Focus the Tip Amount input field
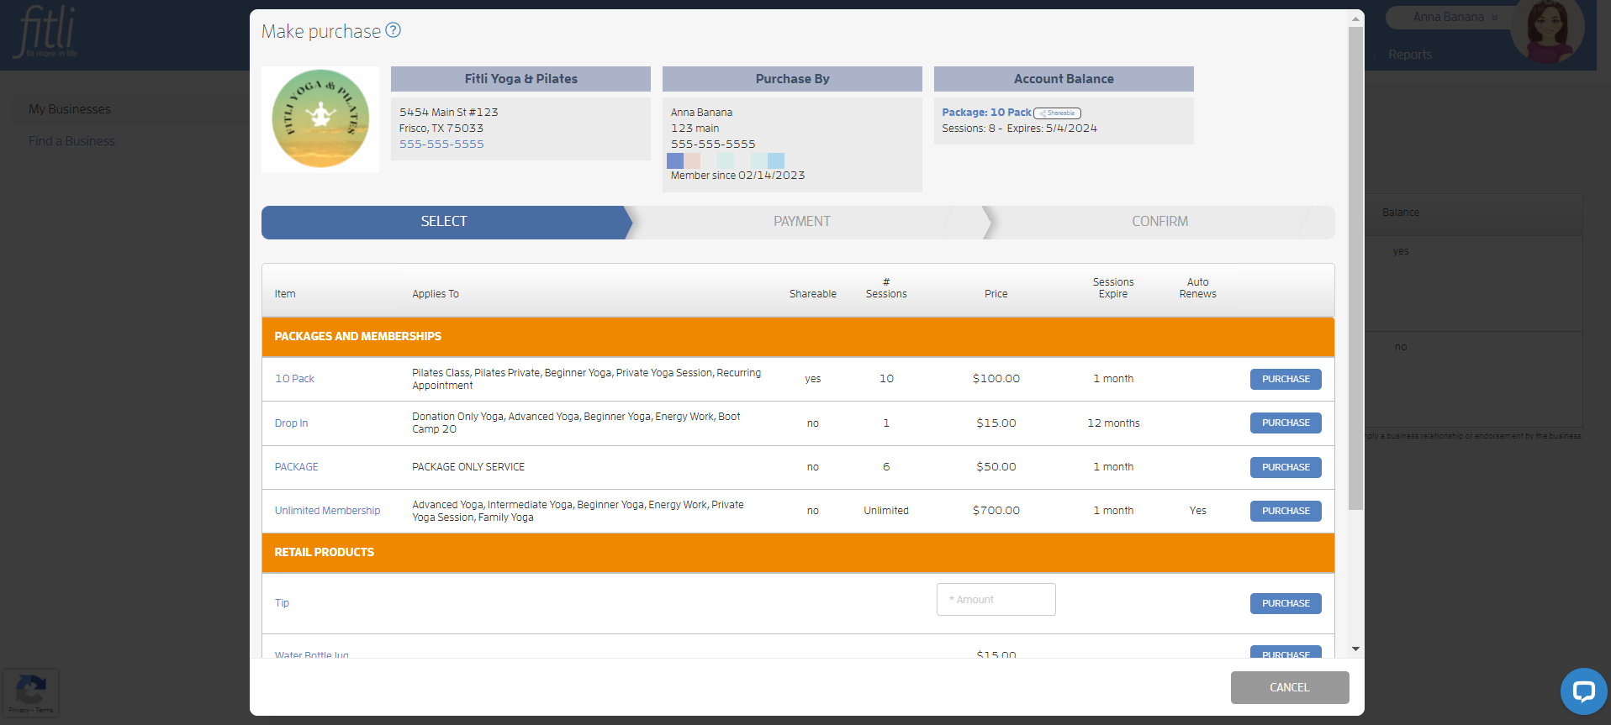1611x725 pixels. [996, 600]
